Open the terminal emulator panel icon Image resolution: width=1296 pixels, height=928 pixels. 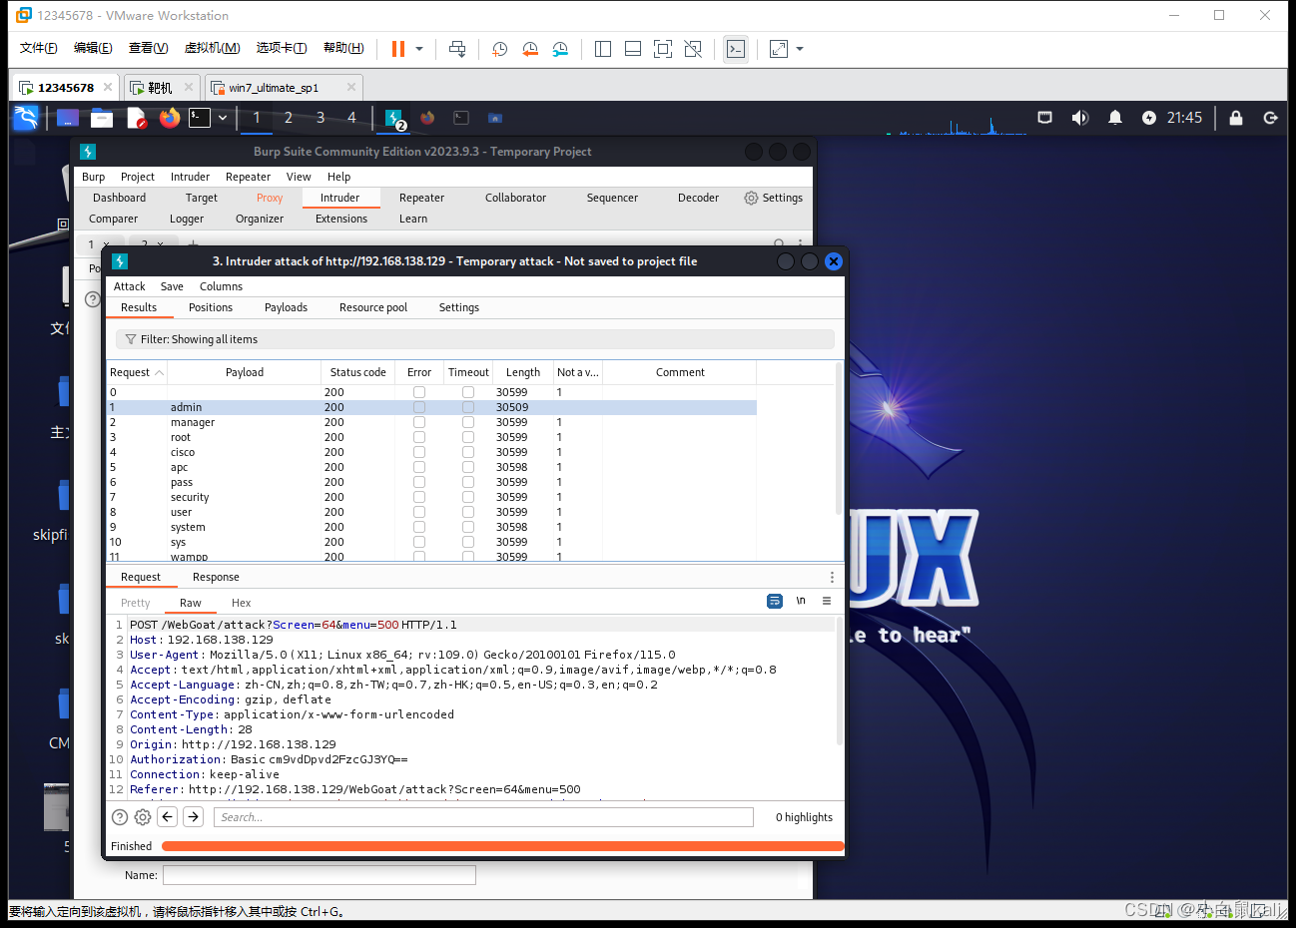coord(200,118)
